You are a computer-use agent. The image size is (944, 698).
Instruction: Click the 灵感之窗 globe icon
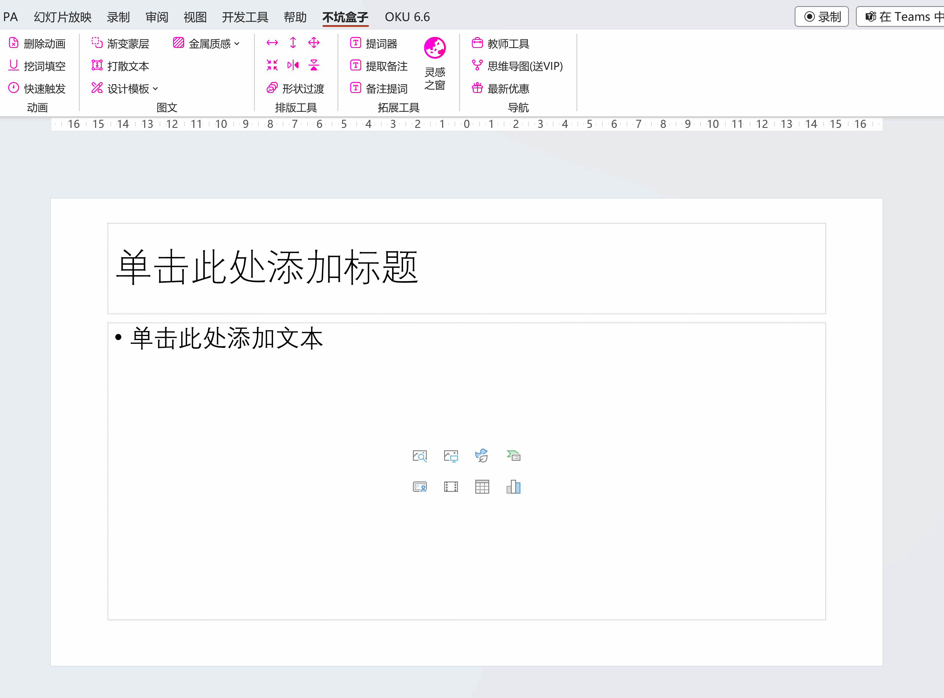tap(435, 48)
